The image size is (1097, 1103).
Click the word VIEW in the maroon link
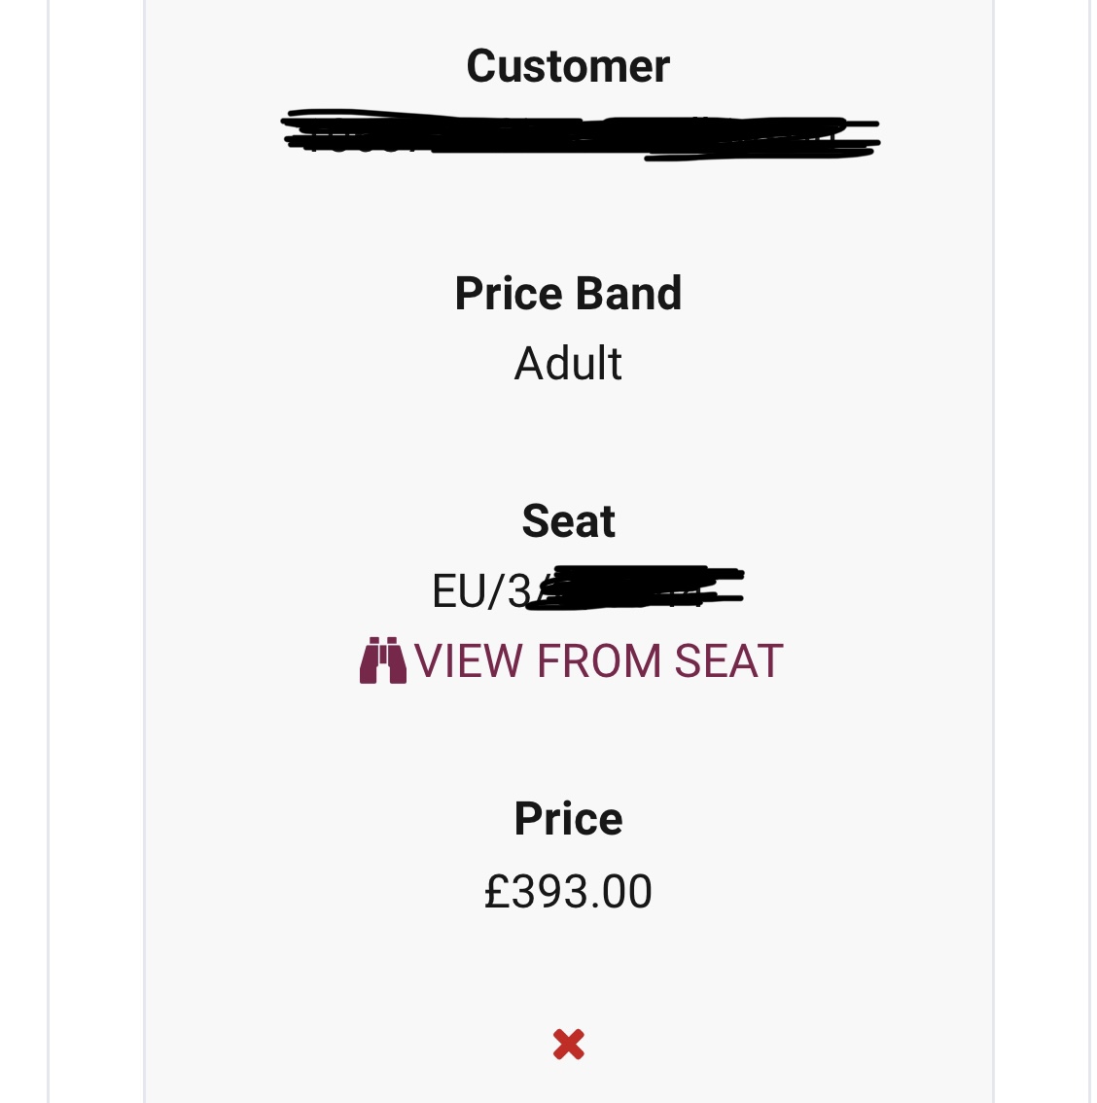coord(469,661)
